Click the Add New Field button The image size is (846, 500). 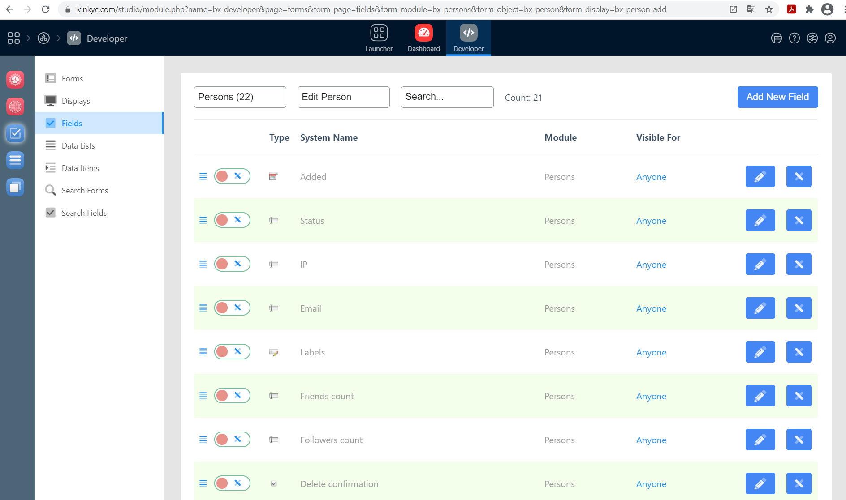pyautogui.click(x=777, y=97)
